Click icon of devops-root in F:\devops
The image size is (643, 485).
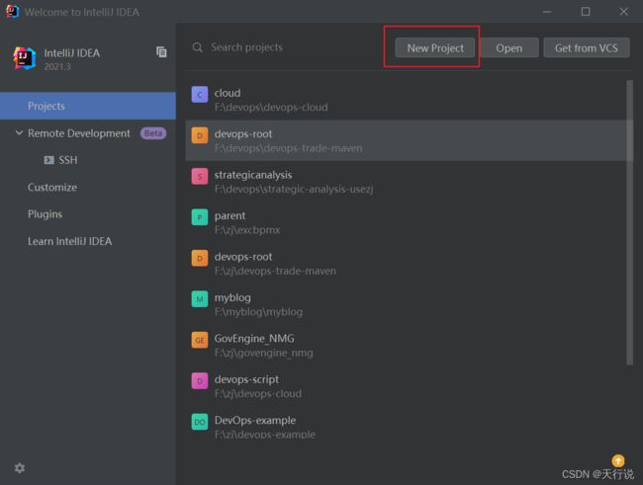point(200,135)
